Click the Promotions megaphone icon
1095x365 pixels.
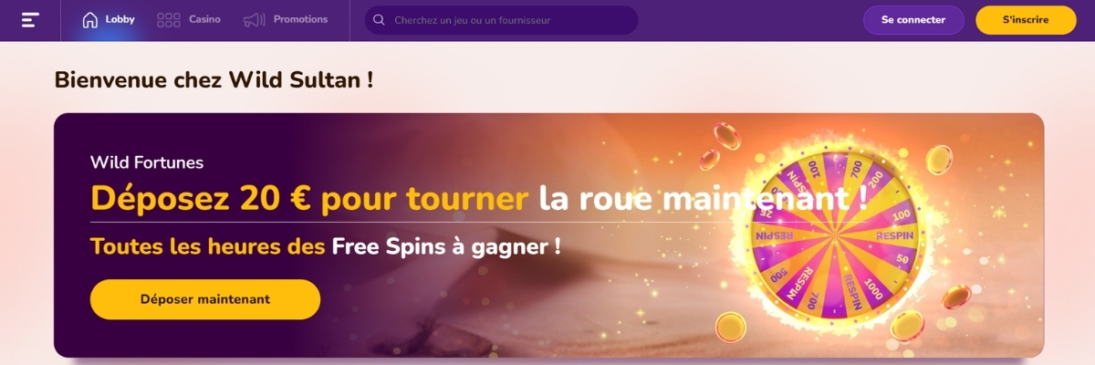click(x=255, y=20)
